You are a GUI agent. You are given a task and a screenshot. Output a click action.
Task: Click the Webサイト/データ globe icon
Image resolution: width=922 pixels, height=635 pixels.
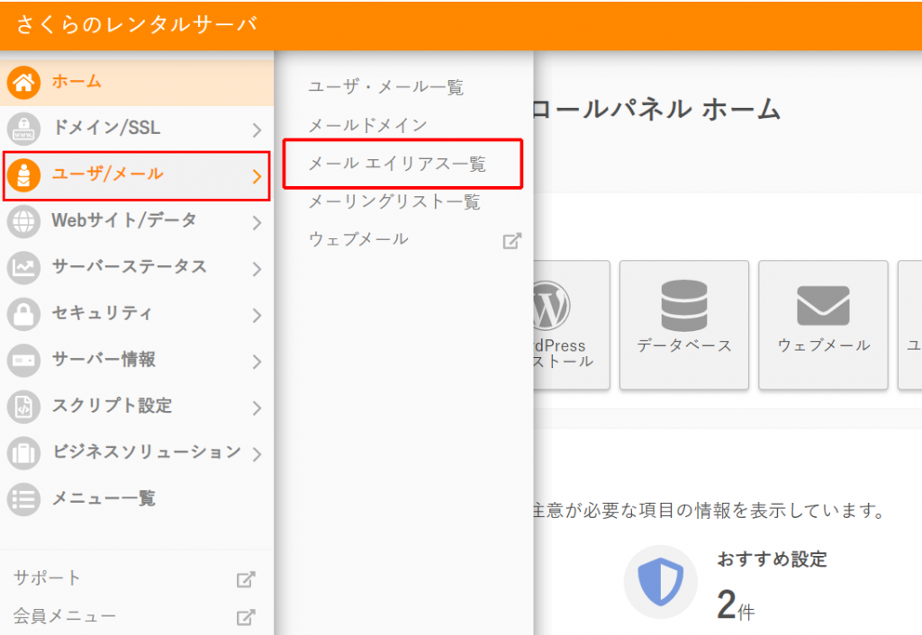[x=23, y=221]
